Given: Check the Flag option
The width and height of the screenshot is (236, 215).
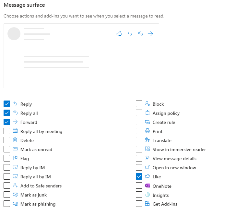Looking at the screenshot, I should pos(7,158).
